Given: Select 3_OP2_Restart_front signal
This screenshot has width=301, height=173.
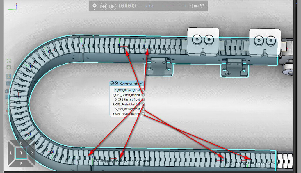Looking at the screenshot, I should 127,99.
